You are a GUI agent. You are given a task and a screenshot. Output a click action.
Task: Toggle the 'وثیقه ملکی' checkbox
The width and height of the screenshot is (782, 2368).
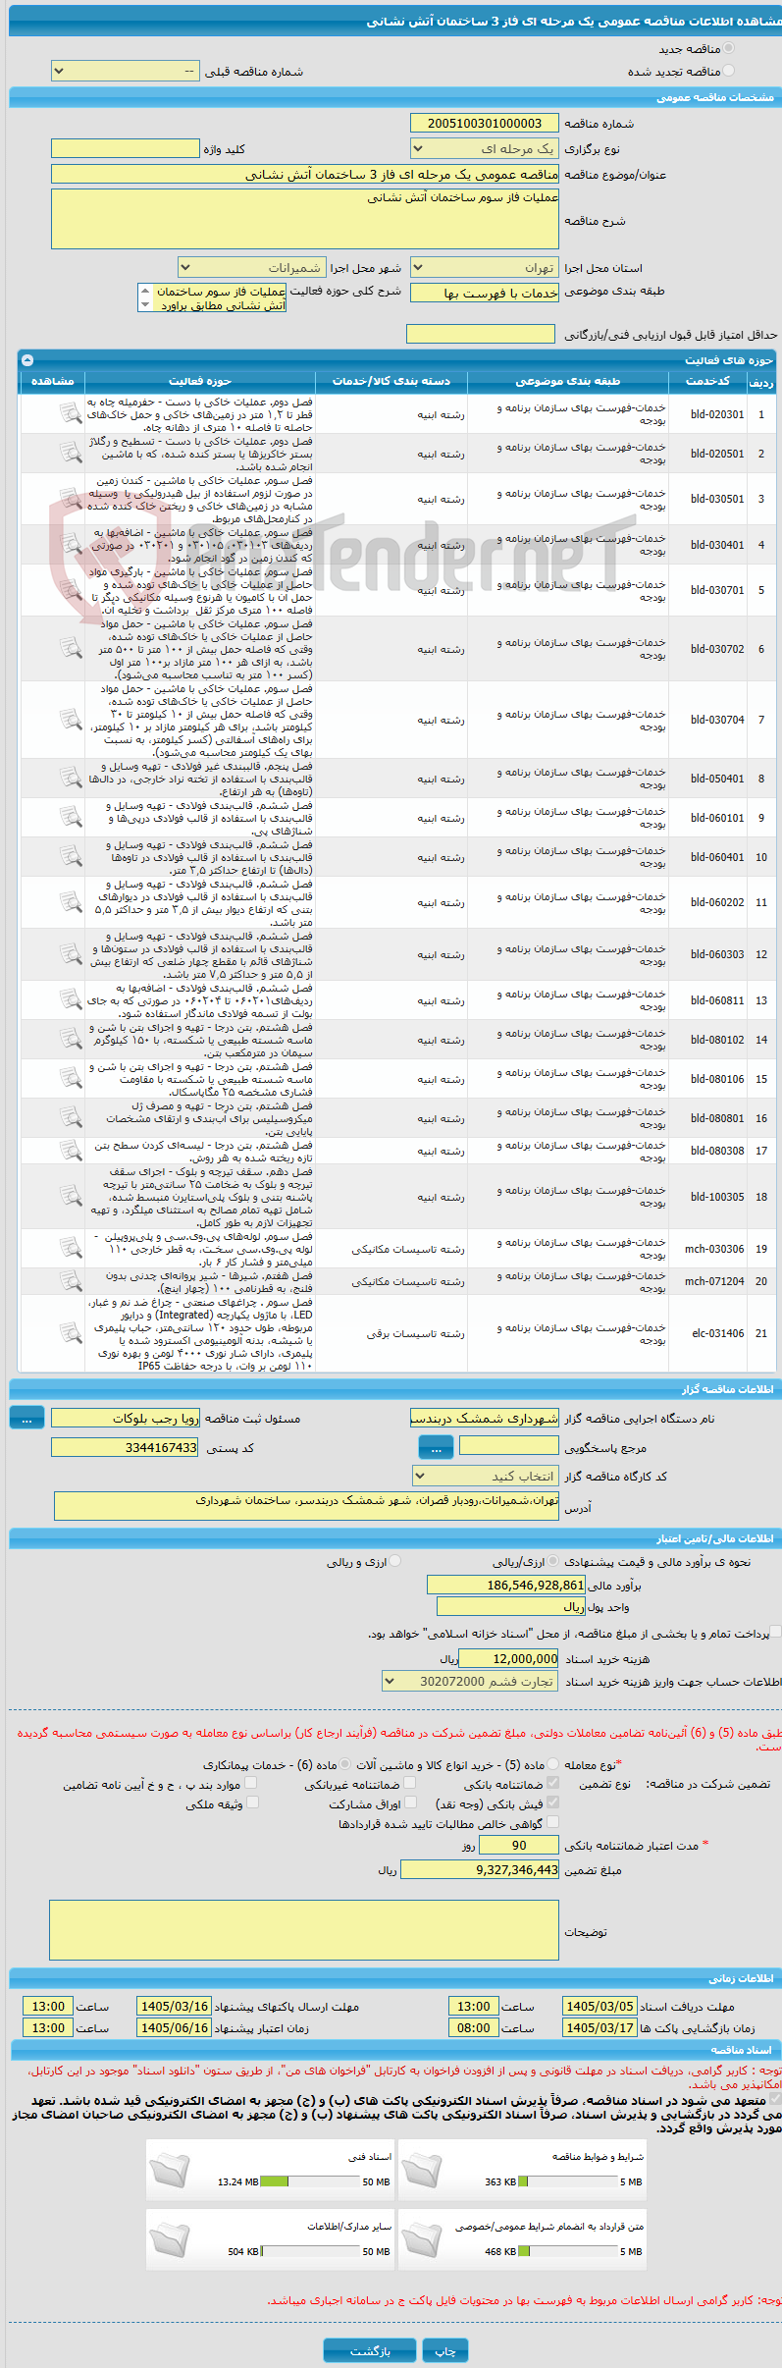(x=252, y=1803)
